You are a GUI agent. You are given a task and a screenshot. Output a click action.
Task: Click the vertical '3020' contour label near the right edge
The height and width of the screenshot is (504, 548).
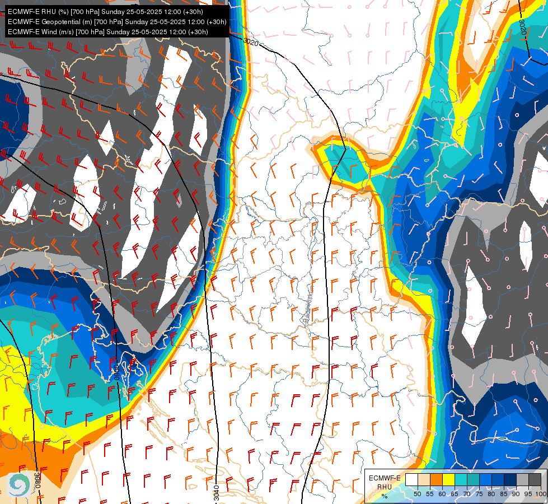pos(522,27)
